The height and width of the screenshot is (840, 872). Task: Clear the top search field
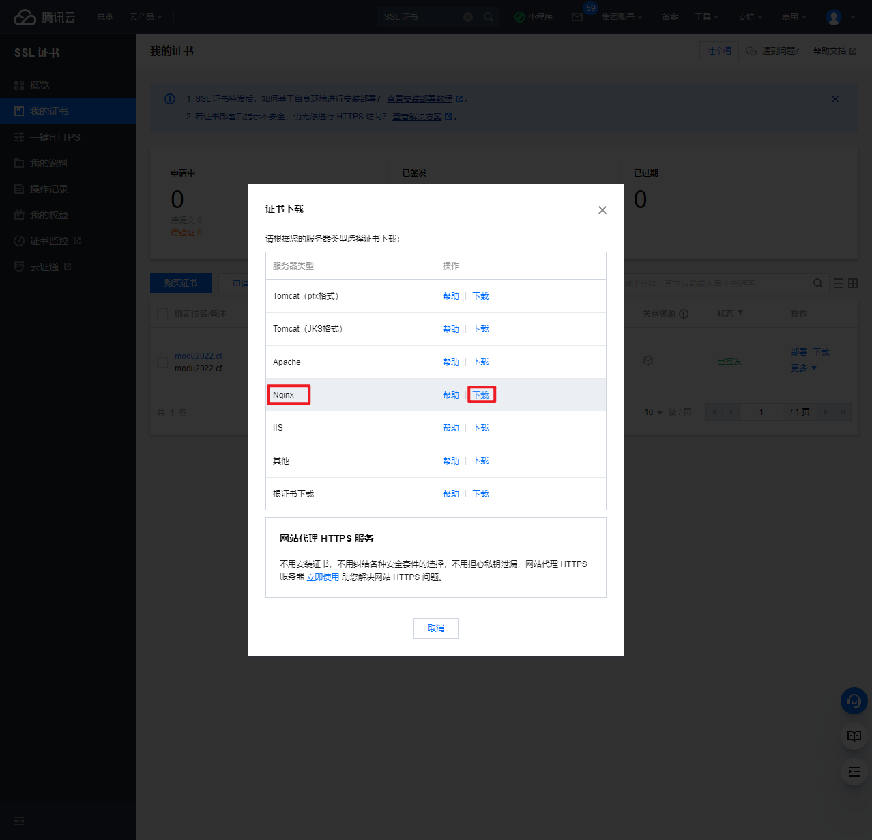pos(468,17)
